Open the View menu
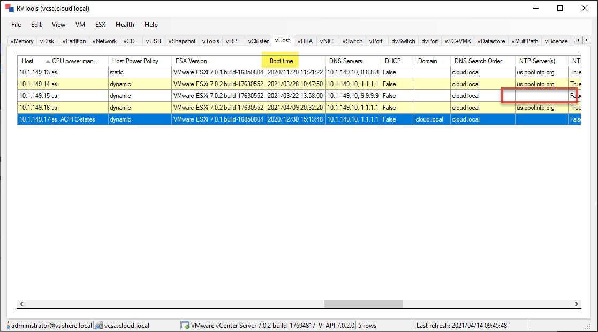Screen dimensions: 598x332 [x=58, y=25]
